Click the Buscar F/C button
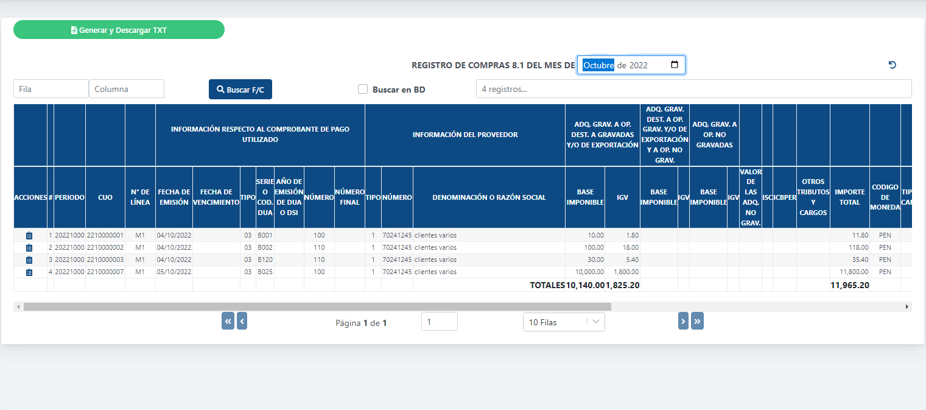926x410 pixels. [x=240, y=90]
